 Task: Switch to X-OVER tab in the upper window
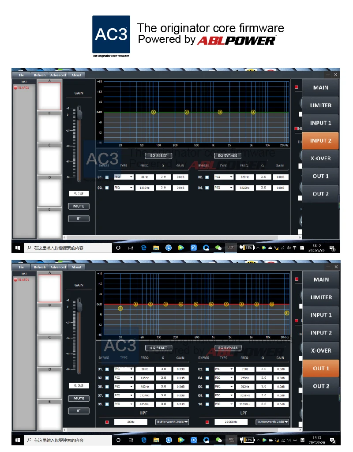320,158
